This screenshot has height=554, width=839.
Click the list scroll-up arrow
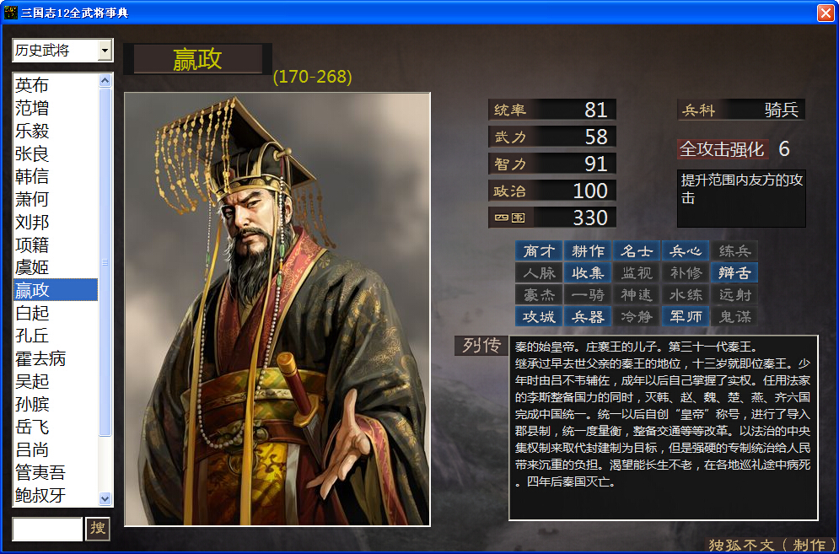pyautogui.click(x=105, y=81)
